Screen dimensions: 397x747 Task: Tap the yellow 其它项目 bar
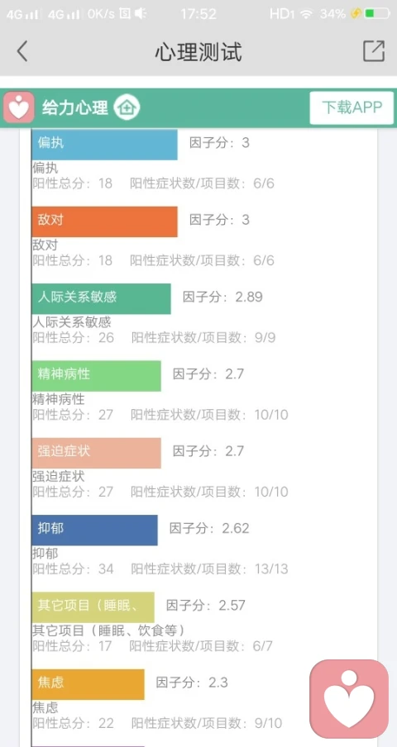pos(93,607)
